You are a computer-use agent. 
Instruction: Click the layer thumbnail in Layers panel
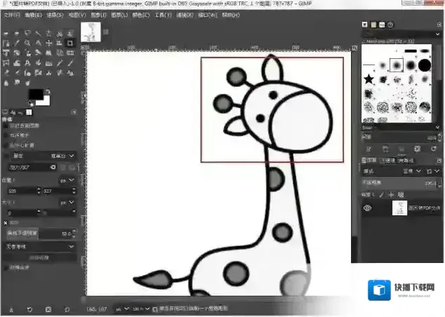pyautogui.click(x=399, y=208)
